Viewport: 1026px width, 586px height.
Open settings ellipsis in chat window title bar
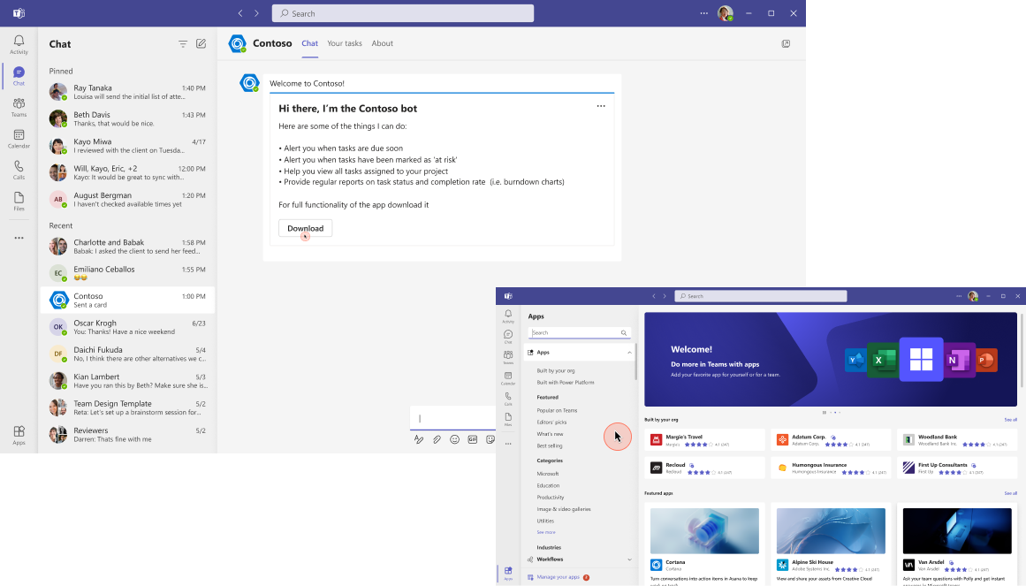704,13
